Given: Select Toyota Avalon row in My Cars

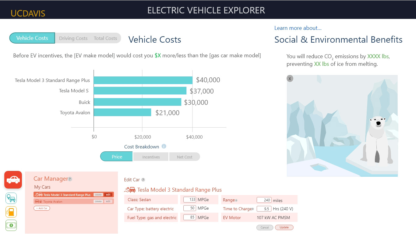Looking at the screenshot, I should (x=73, y=201).
